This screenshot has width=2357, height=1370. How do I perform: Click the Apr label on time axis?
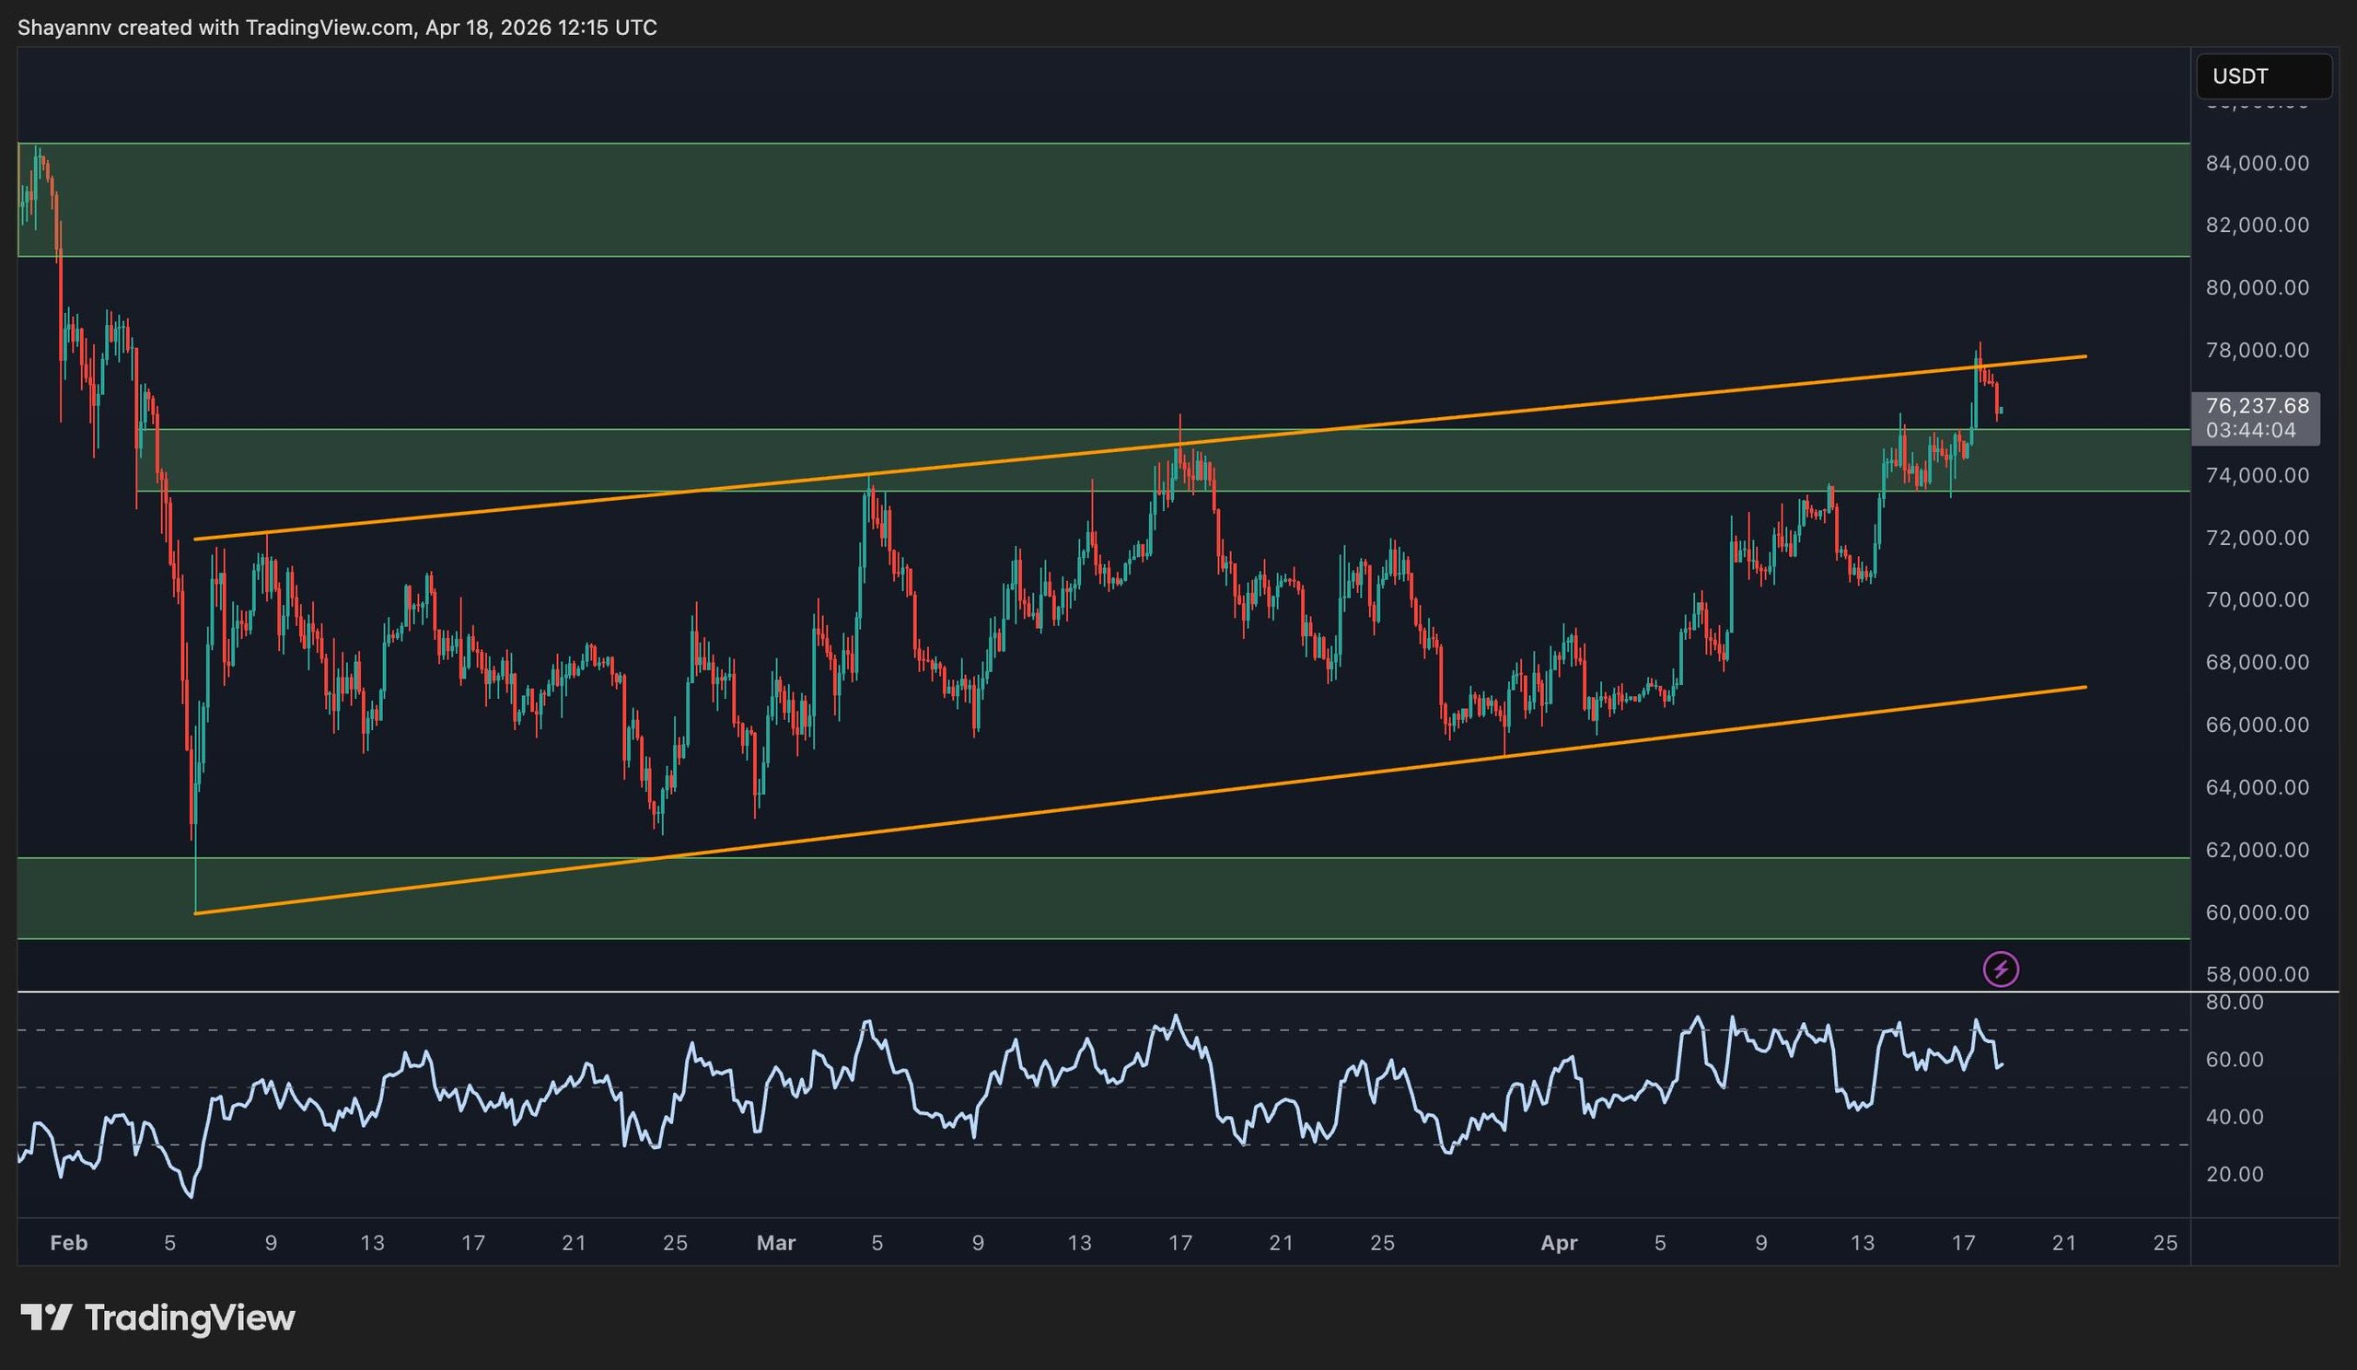pos(1558,1243)
